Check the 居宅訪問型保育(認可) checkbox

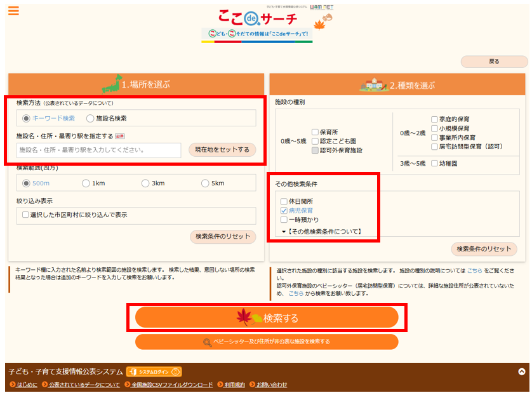(434, 147)
